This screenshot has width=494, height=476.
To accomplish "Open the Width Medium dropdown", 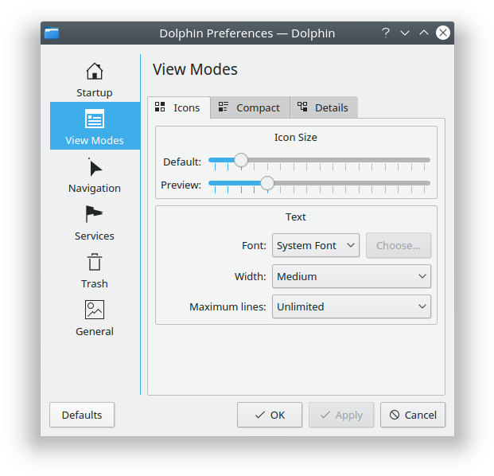I will pyautogui.click(x=351, y=276).
